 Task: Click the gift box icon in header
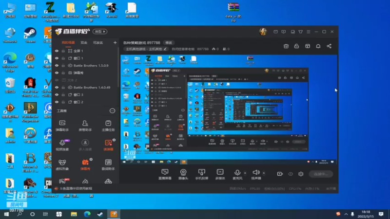coord(286,46)
